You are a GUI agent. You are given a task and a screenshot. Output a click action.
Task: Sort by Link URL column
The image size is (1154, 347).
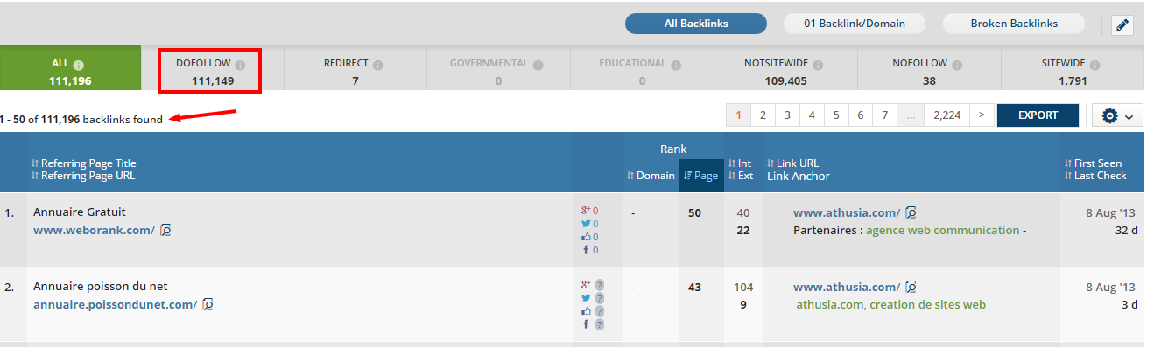point(793,163)
